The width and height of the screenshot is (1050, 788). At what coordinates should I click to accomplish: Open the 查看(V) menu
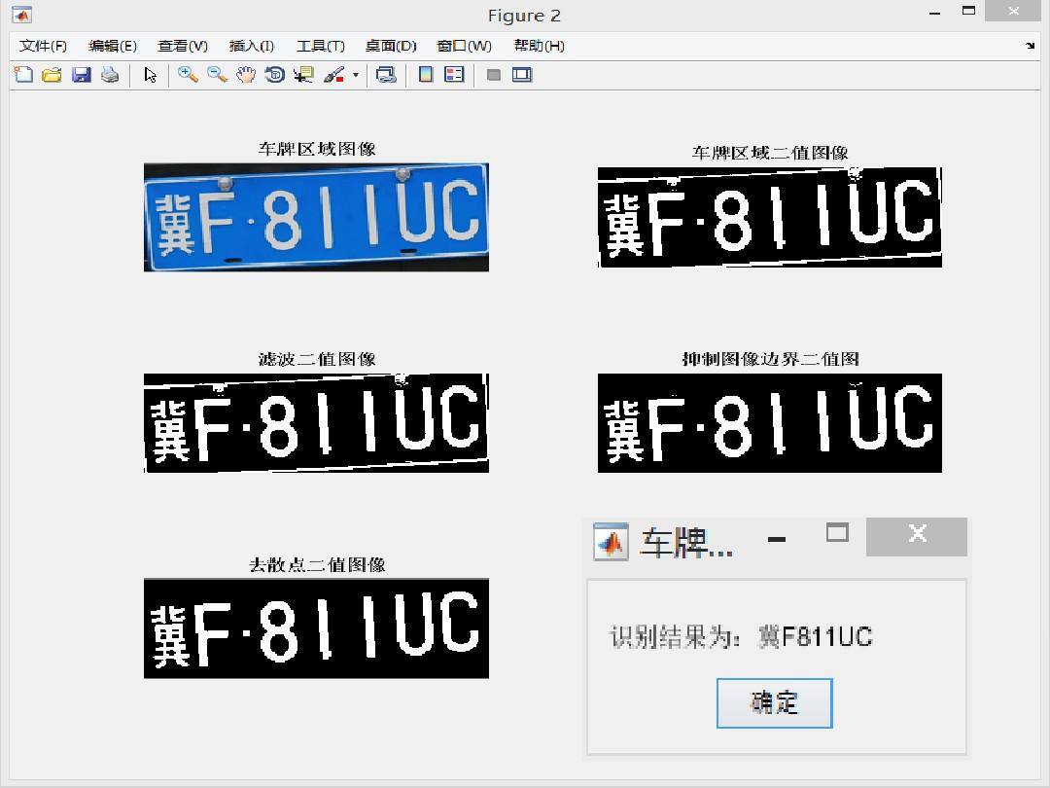click(182, 46)
